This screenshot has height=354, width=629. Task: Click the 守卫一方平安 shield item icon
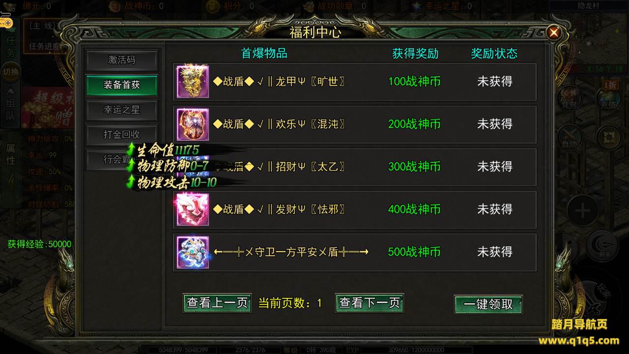(193, 252)
